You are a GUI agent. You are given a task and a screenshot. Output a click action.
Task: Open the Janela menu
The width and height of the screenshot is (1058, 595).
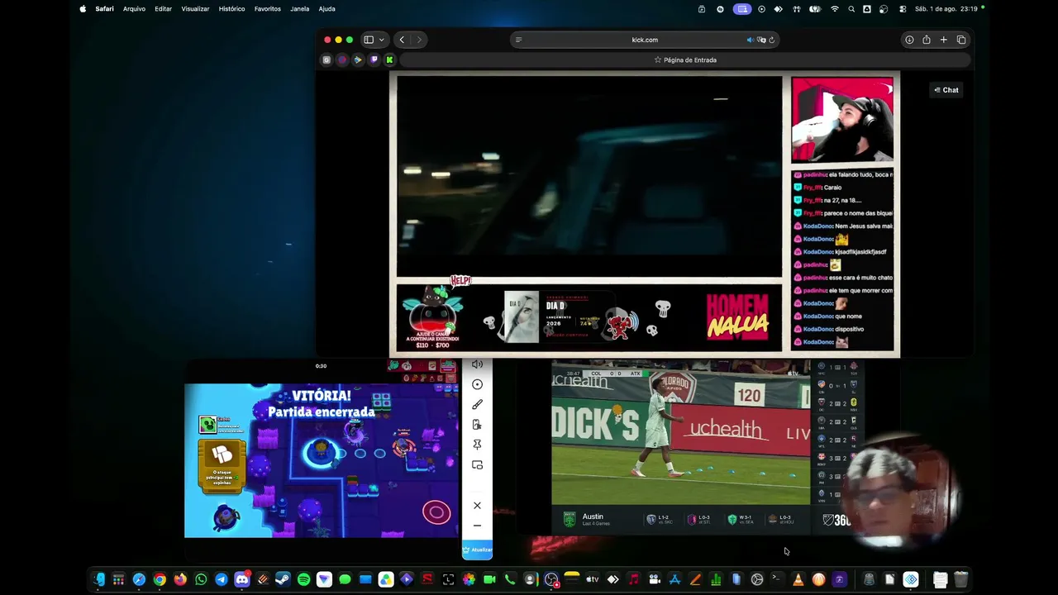coord(299,9)
